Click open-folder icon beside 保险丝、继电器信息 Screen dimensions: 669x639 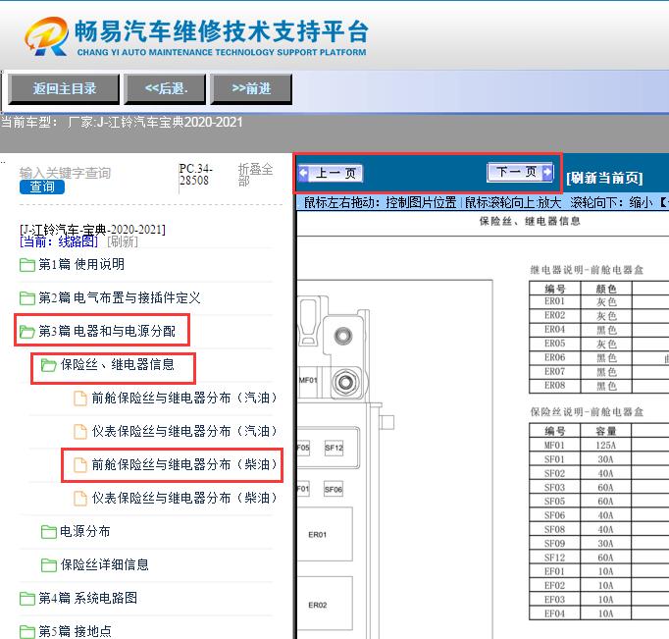(x=49, y=365)
